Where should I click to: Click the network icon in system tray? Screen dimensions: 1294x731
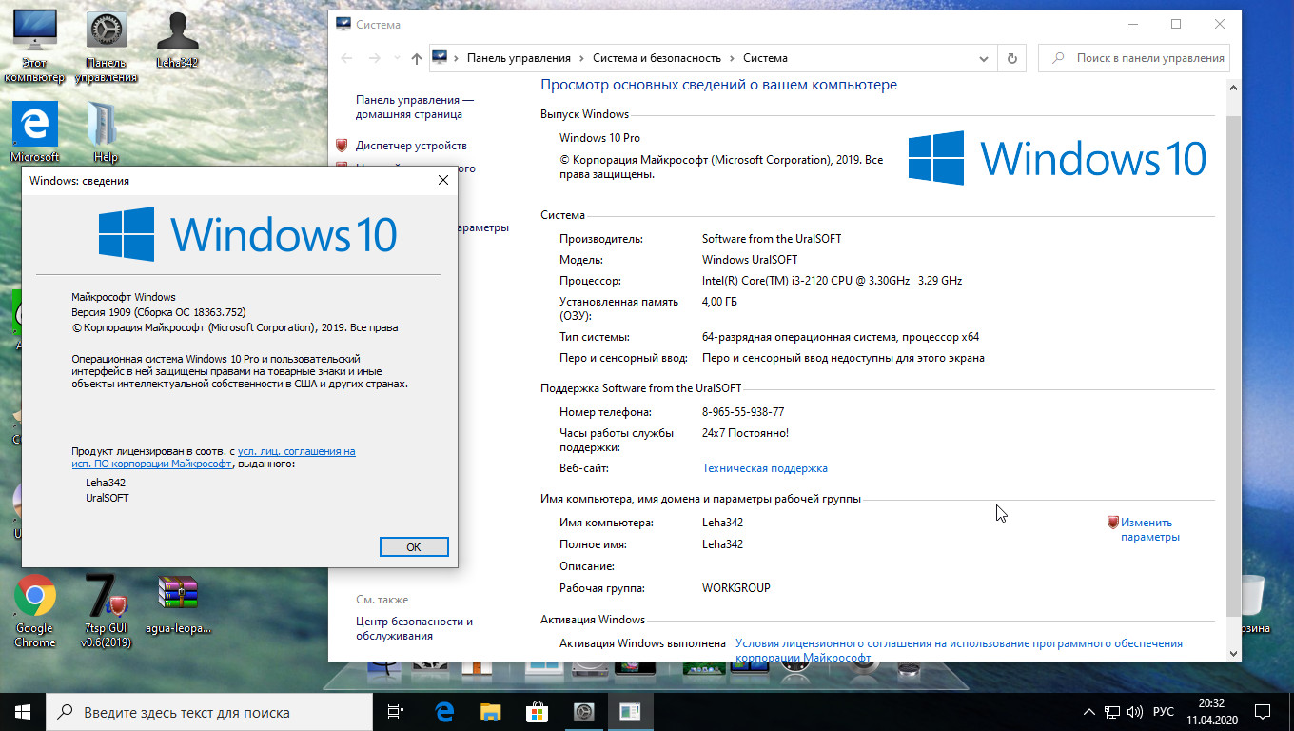[x=1111, y=712]
